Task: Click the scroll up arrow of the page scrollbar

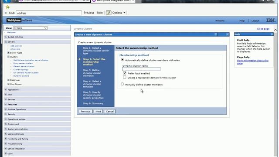Action: click(276, 30)
